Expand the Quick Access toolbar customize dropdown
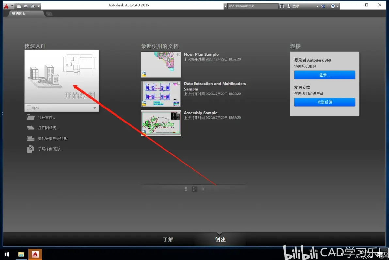 point(39,6)
